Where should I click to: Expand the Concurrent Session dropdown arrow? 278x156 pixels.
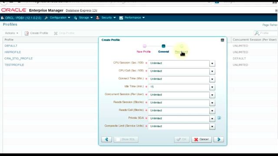(212, 95)
